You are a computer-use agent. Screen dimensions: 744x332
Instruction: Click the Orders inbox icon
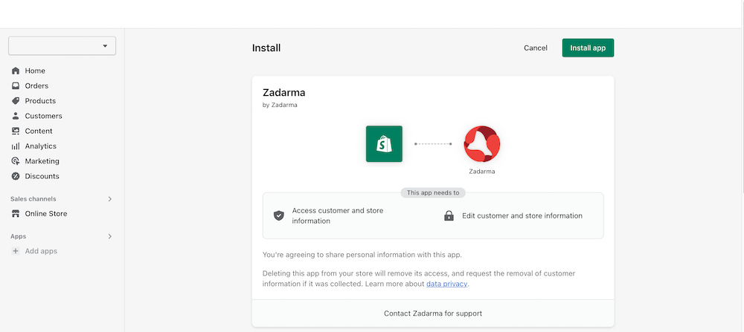(x=16, y=86)
